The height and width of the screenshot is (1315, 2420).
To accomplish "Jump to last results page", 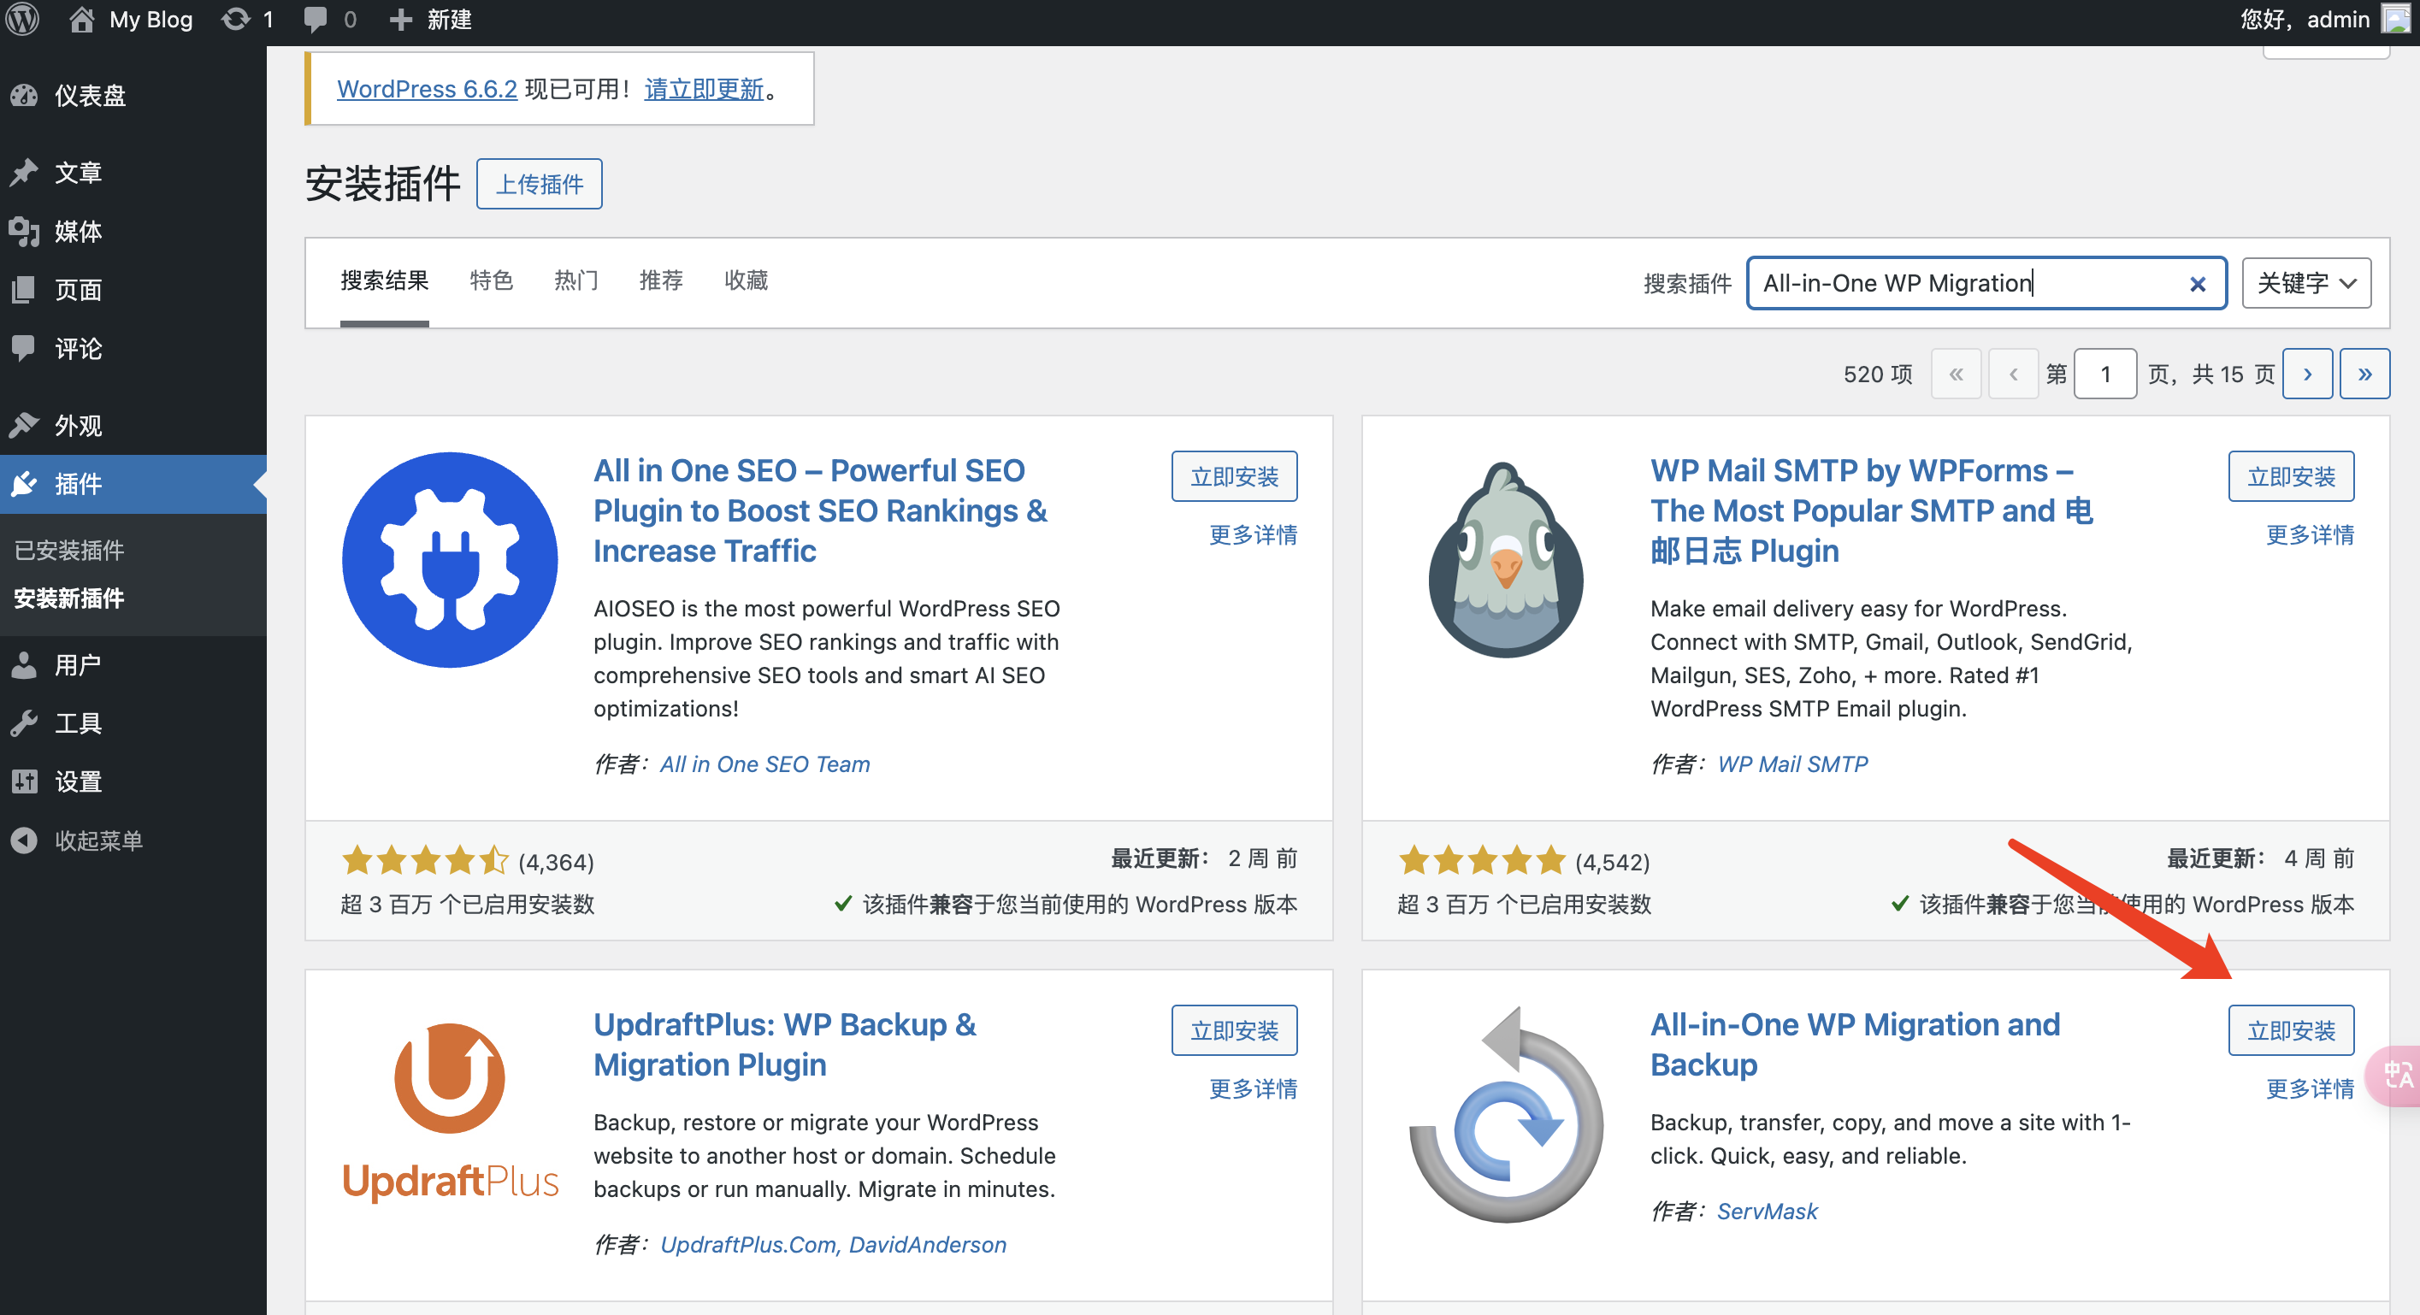I will (x=2364, y=374).
